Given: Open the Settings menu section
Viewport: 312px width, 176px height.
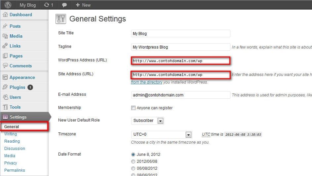Looking at the screenshot, I should pyautogui.click(x=18, y=117).
